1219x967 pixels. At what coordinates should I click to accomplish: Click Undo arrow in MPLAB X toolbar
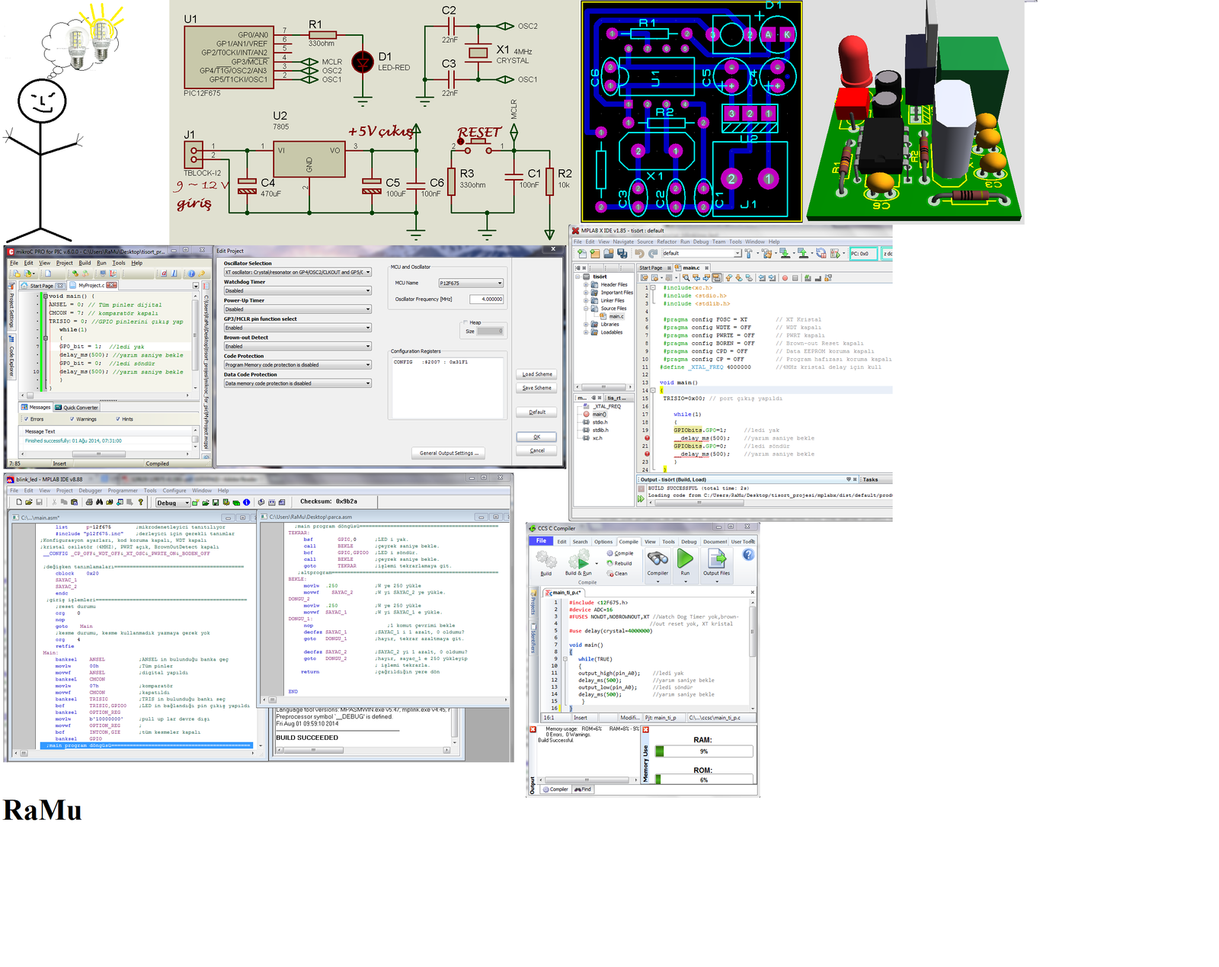point(639,254)
